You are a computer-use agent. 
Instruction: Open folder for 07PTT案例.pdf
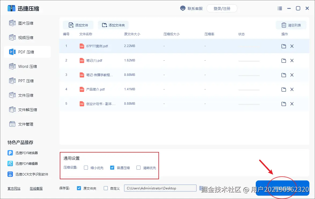(x=284, y=46)
